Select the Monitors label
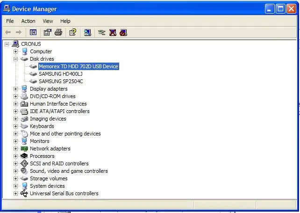This screenshot has height=213, width=300. 40,141
